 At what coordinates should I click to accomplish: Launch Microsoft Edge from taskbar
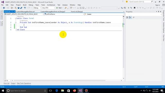tap(57, 91)
